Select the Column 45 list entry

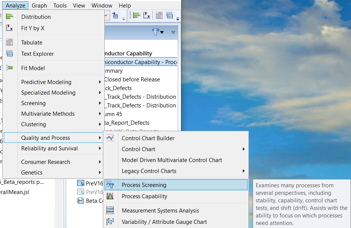113,114
